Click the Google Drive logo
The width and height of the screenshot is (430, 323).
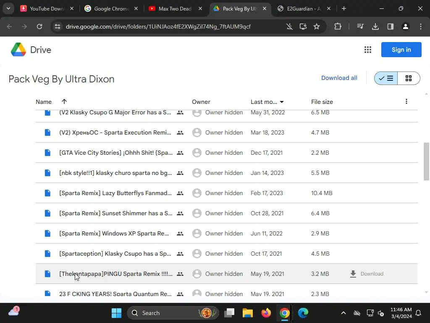point(18,50)
